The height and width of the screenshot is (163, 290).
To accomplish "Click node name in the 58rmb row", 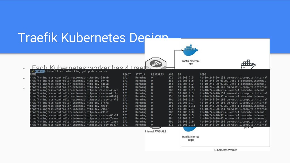I will point(234,78).
